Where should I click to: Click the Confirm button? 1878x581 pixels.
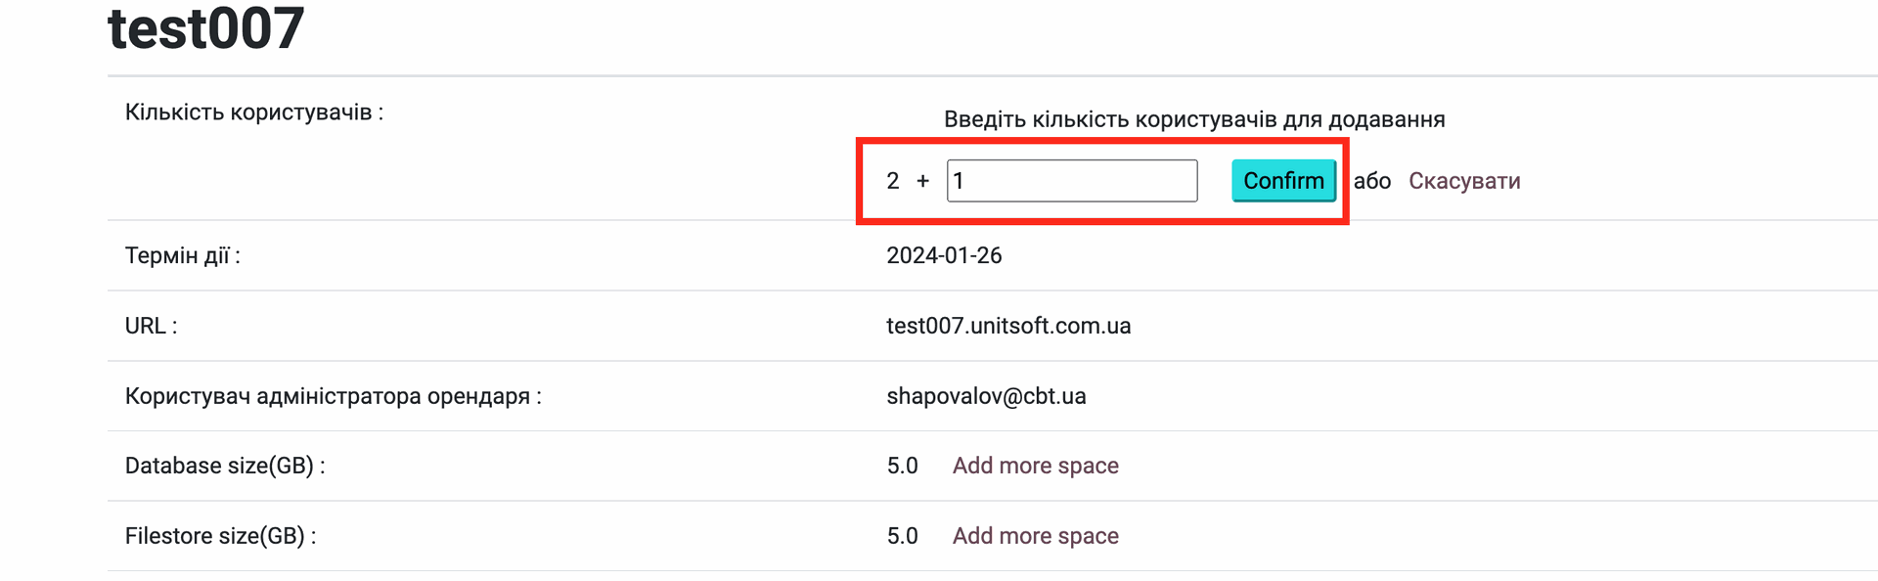click(x=1283, y=181)
